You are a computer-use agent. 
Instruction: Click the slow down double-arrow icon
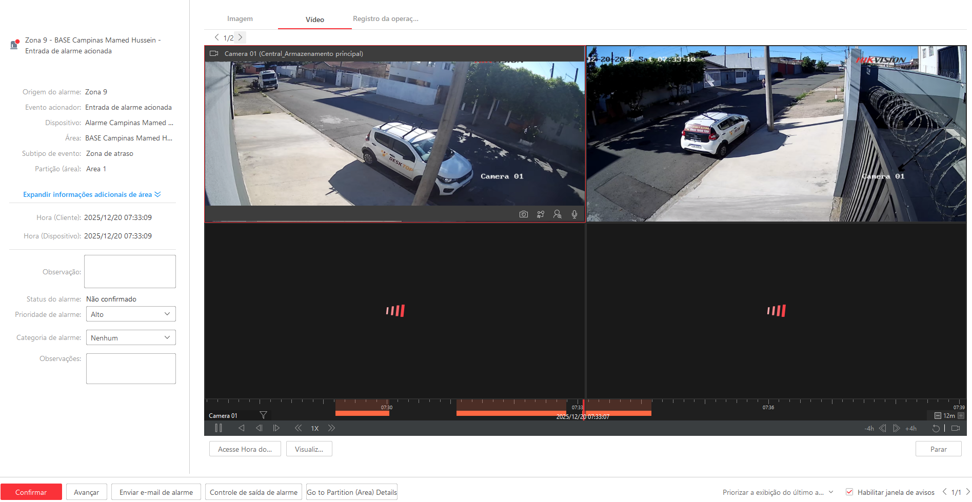coord(298,428)
